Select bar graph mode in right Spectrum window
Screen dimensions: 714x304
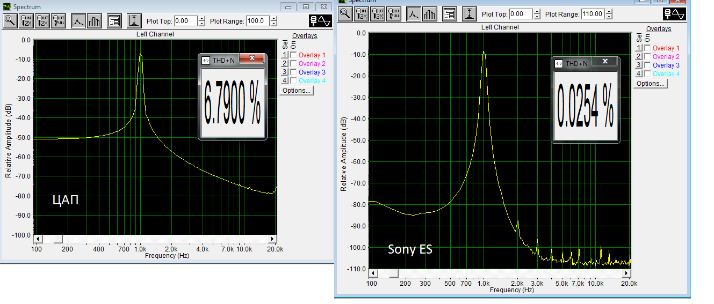pyautogui.click(x=429, y=13)
